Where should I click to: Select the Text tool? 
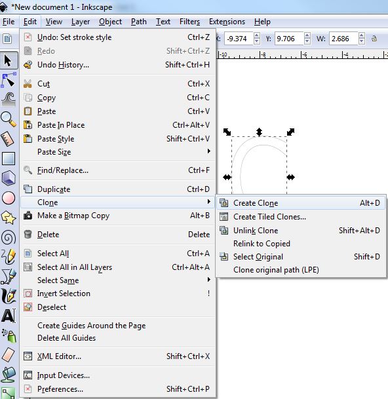9,316
